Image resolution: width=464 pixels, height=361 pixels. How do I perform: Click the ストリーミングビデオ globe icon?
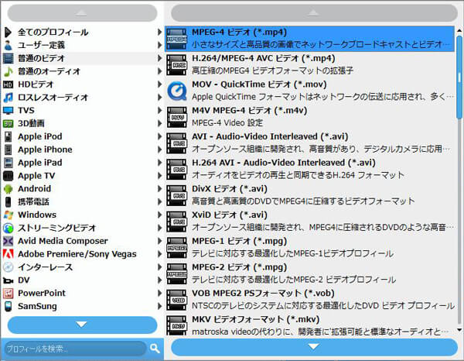pyautogui.click(x=8, y=228)
